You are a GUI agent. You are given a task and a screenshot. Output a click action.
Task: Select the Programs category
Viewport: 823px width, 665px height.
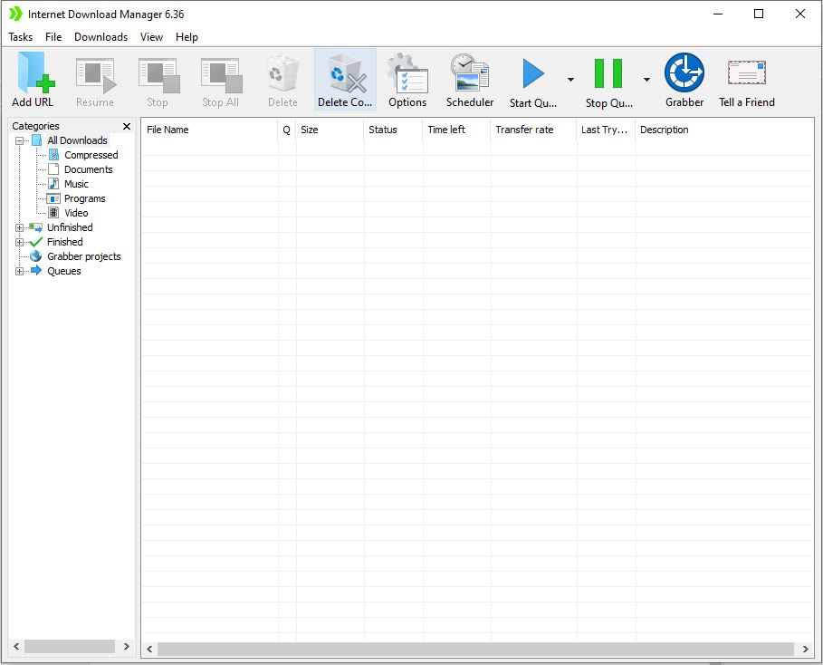84,198
